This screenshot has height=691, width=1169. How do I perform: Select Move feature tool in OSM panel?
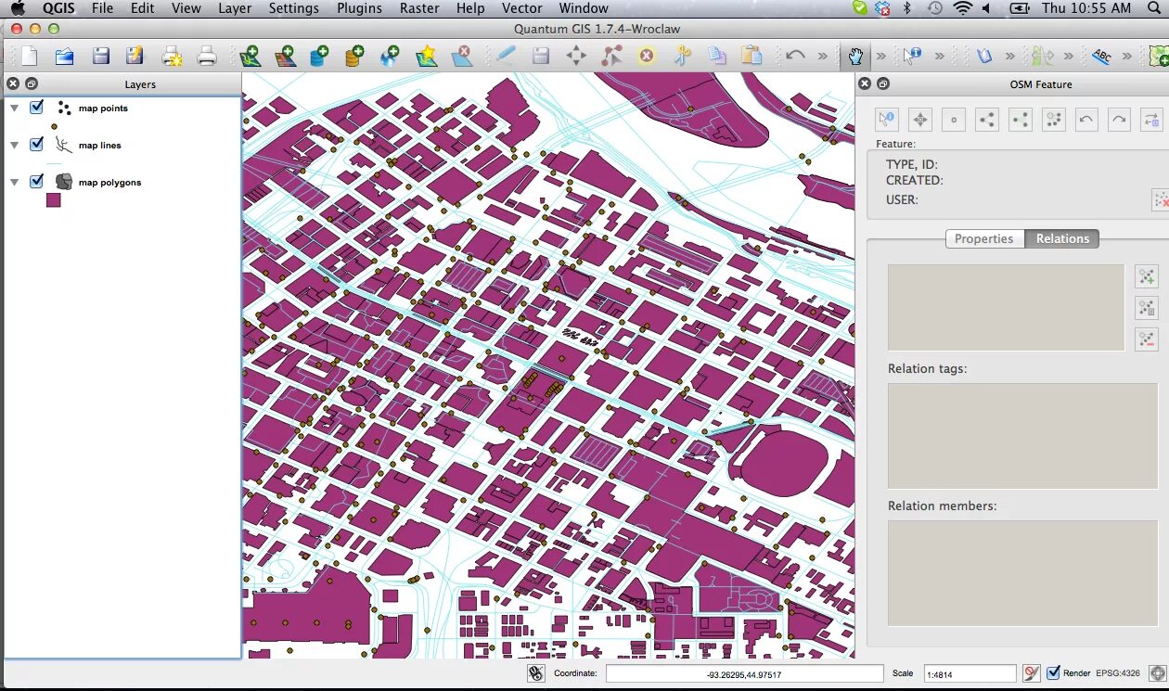click(x=920, y=119)
